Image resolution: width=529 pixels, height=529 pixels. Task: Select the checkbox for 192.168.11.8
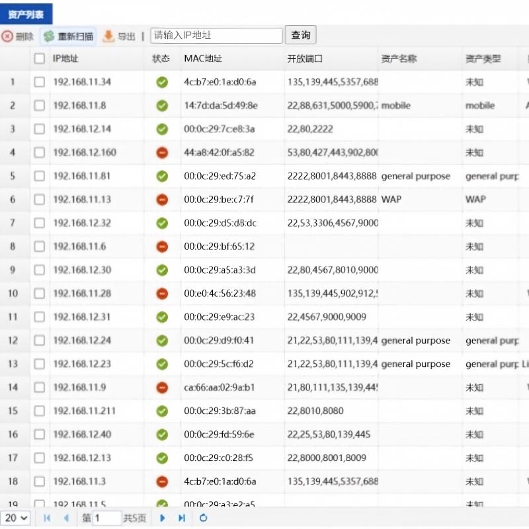coord(40,106)
